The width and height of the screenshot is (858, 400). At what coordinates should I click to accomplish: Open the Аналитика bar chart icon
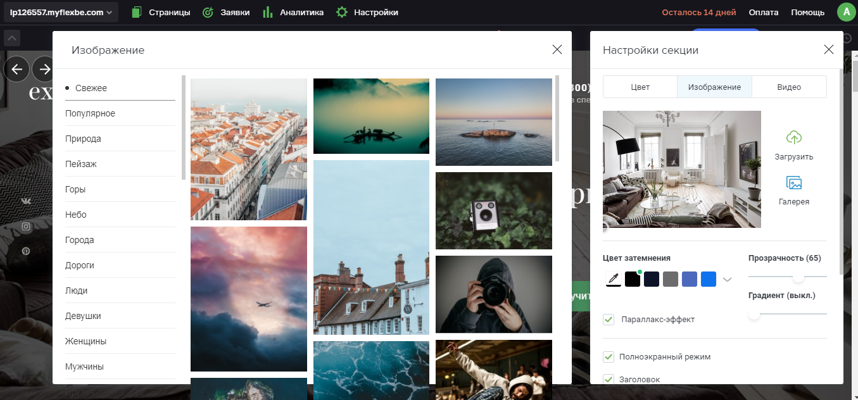tap(267, 12)
